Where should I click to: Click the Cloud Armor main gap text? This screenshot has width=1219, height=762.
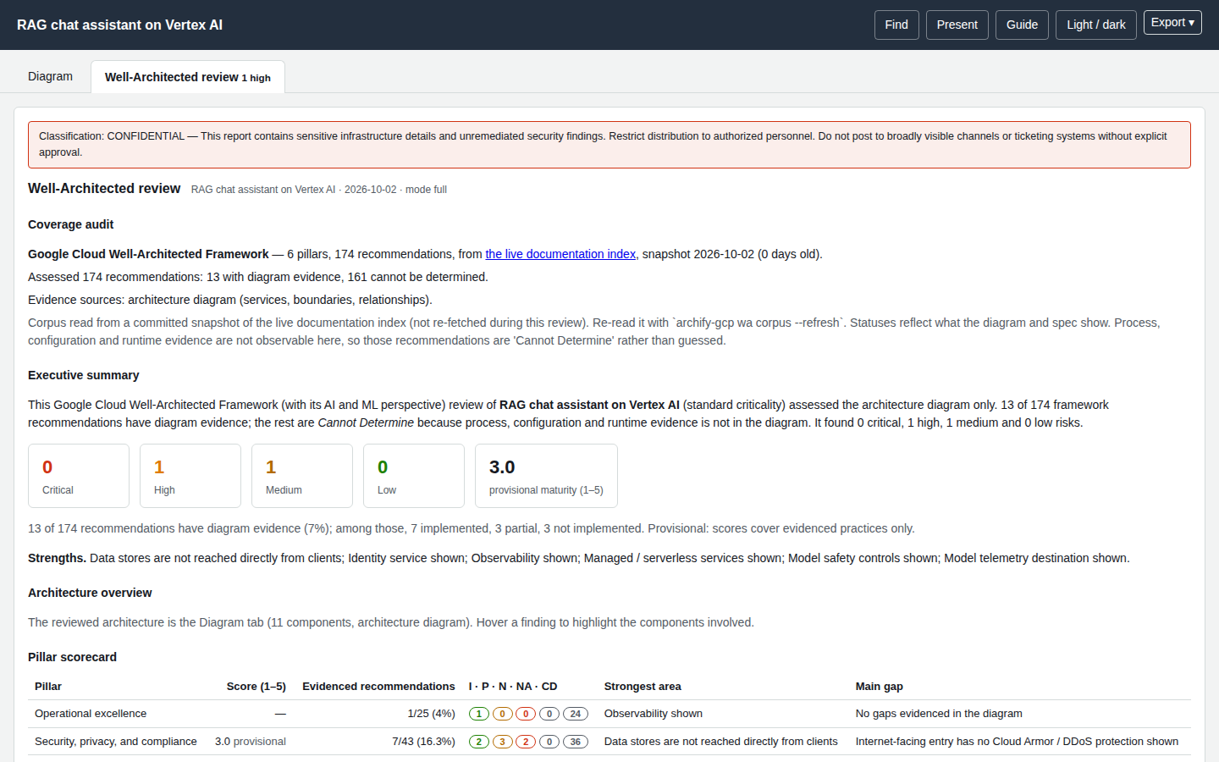click(x=1017, y=742)
